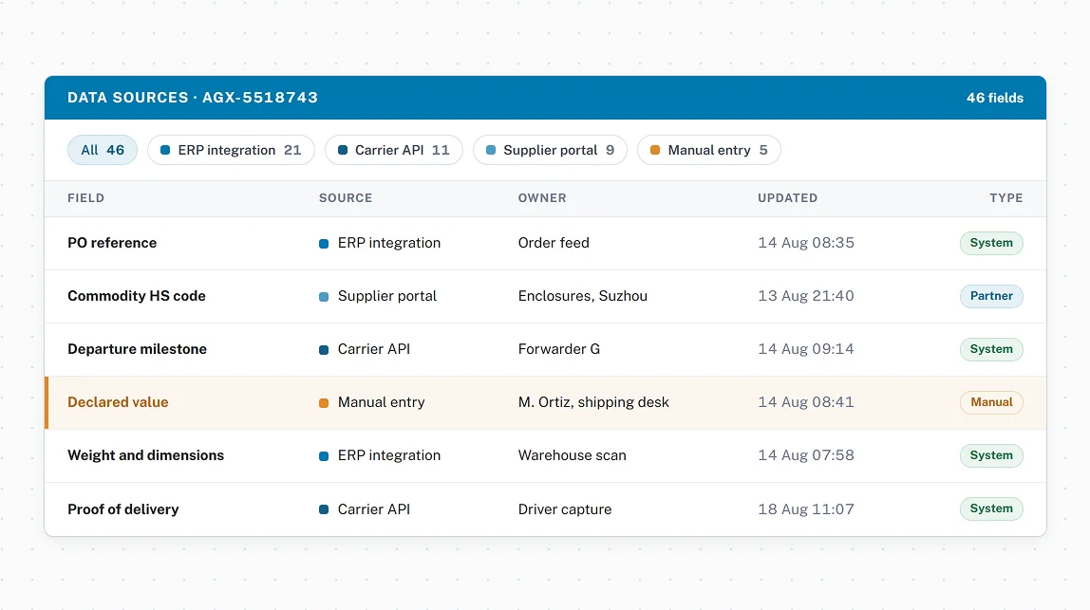Click the owner Order feed
1090x610 pixels.
[554, 243]
